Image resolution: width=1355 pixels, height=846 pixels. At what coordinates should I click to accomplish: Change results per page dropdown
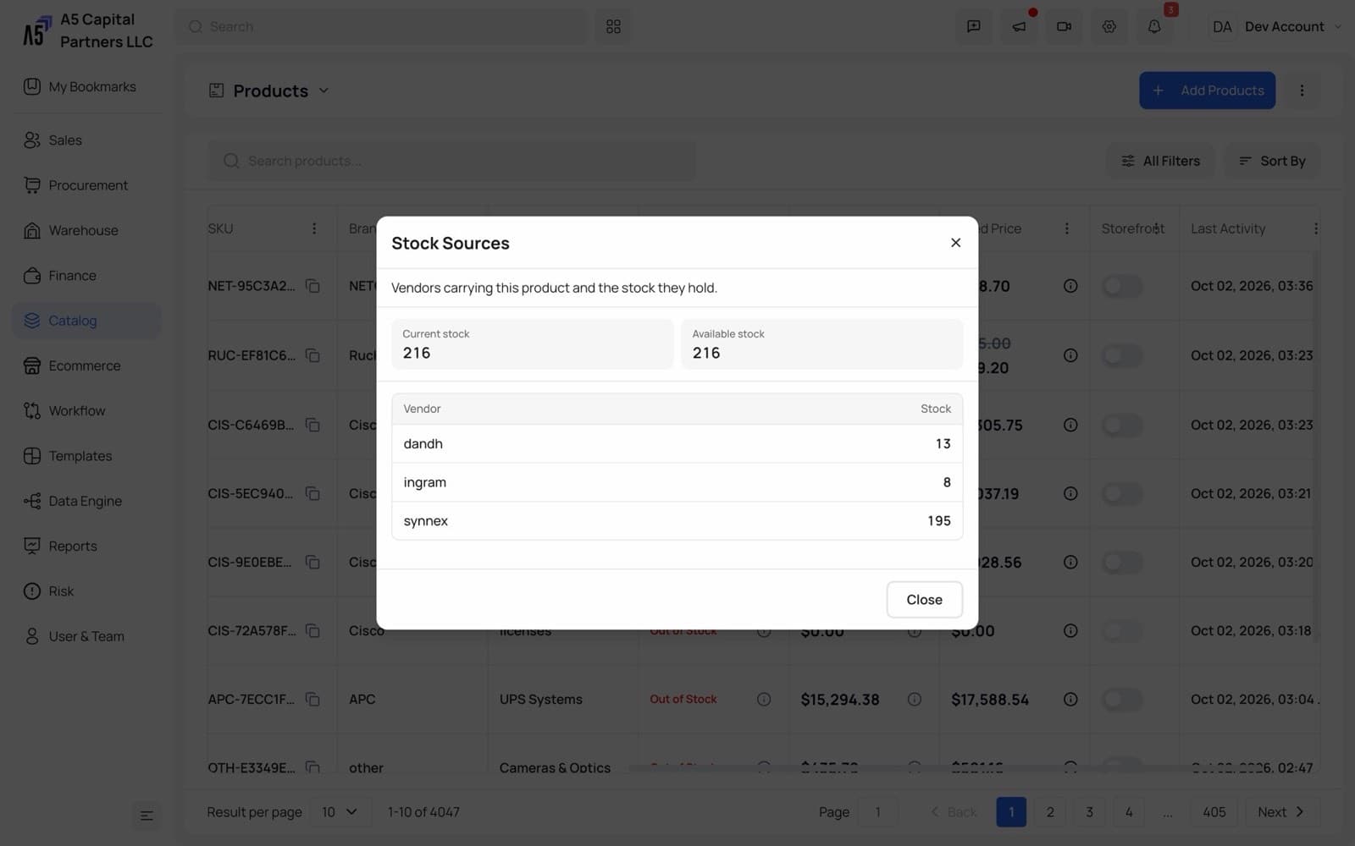pos(339,812)
